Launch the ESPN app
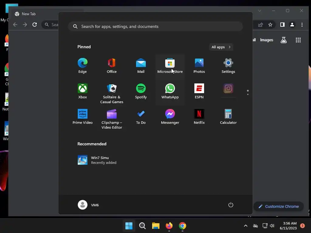 199,91
